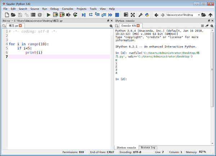Open IPython console options gear
The height and width of the screenshot is (156, 216).
click(212, 26)
